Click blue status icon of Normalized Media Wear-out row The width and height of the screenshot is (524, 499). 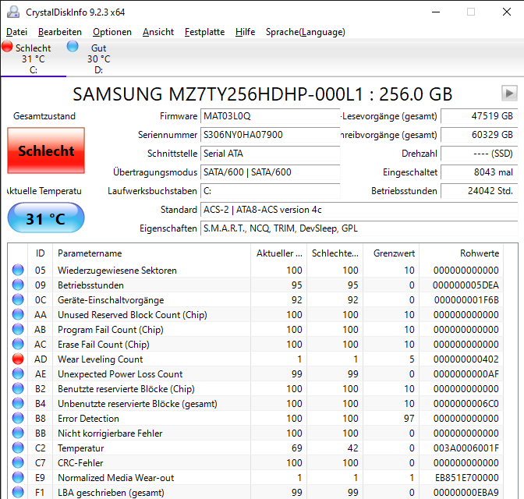click(x=18, y=478)
